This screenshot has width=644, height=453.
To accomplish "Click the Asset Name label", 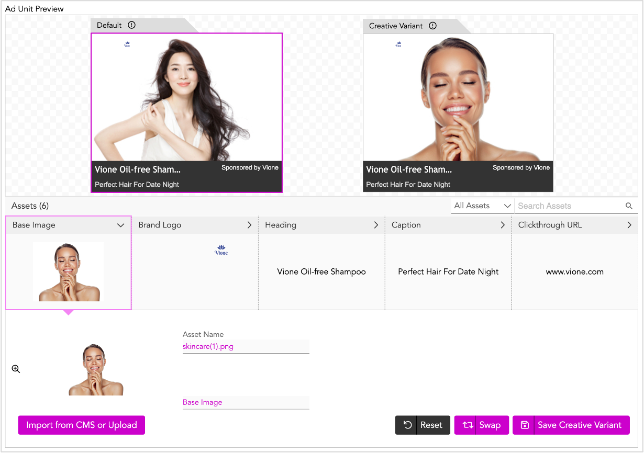I will tap(203, 334).
